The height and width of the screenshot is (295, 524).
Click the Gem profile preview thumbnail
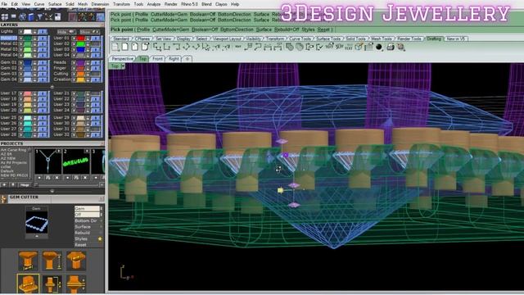37,221
